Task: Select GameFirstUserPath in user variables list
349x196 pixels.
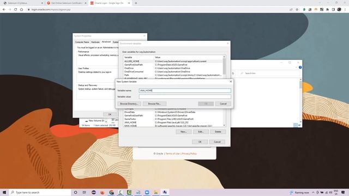Action: coord(173,65)
